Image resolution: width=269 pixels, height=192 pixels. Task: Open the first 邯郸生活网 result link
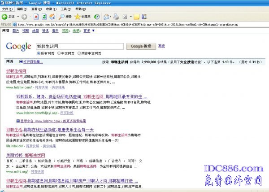click(16, 71)
